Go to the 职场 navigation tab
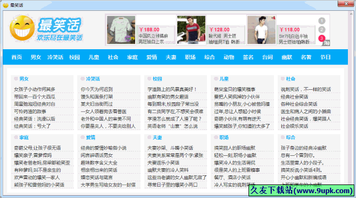 (190, 57)
